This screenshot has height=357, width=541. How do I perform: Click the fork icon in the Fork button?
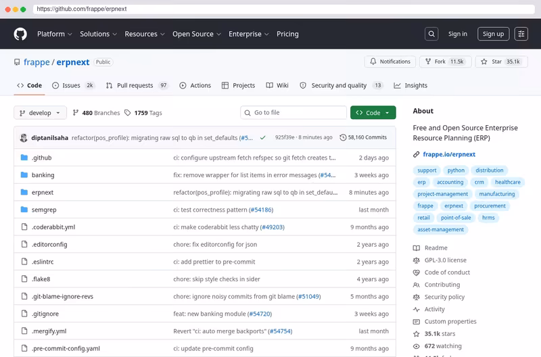pyautogui.click(x=428, y=62)
